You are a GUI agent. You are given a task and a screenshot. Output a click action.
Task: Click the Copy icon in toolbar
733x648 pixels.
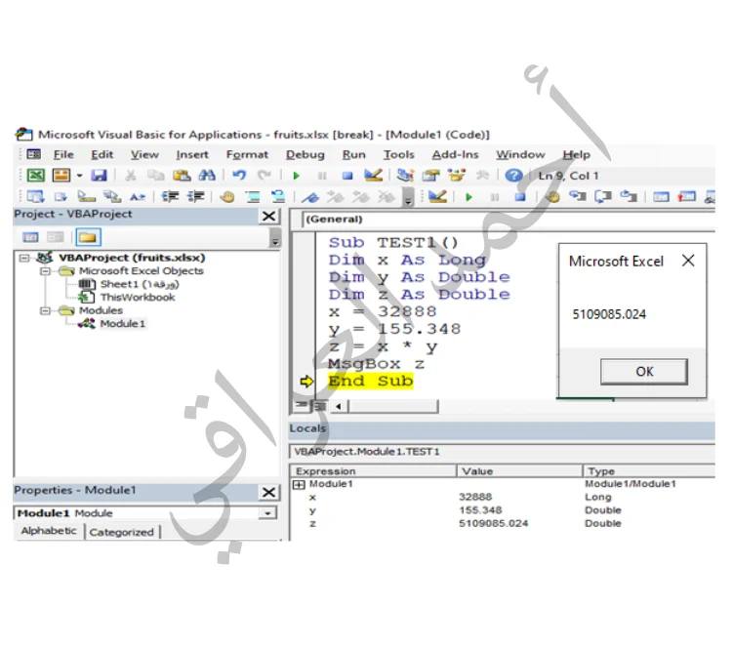[155, 176]
